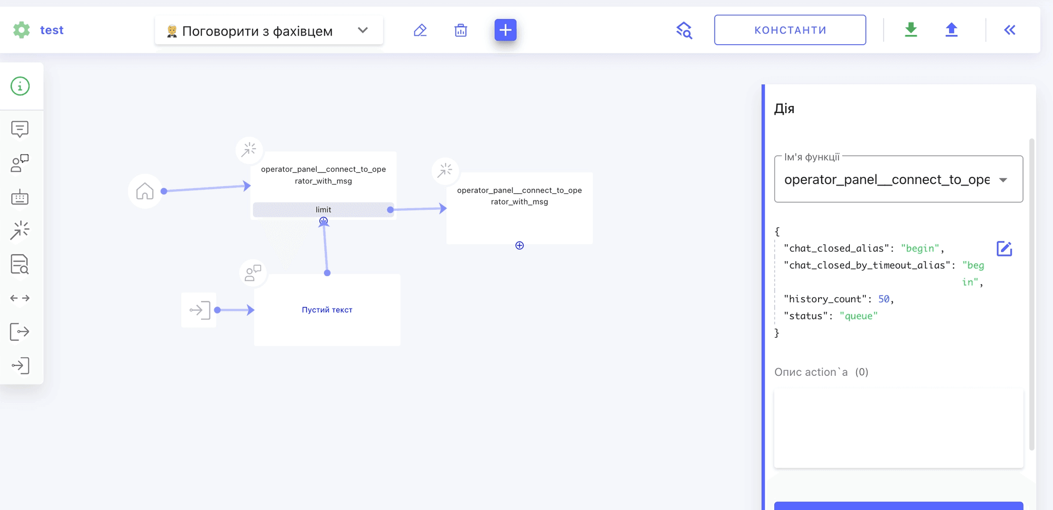The width and height of the screenshot is (1053, 510).
Task: Click the 'Опис action`a' description text area
Action: pyautogui.click(x=898, y=428)
